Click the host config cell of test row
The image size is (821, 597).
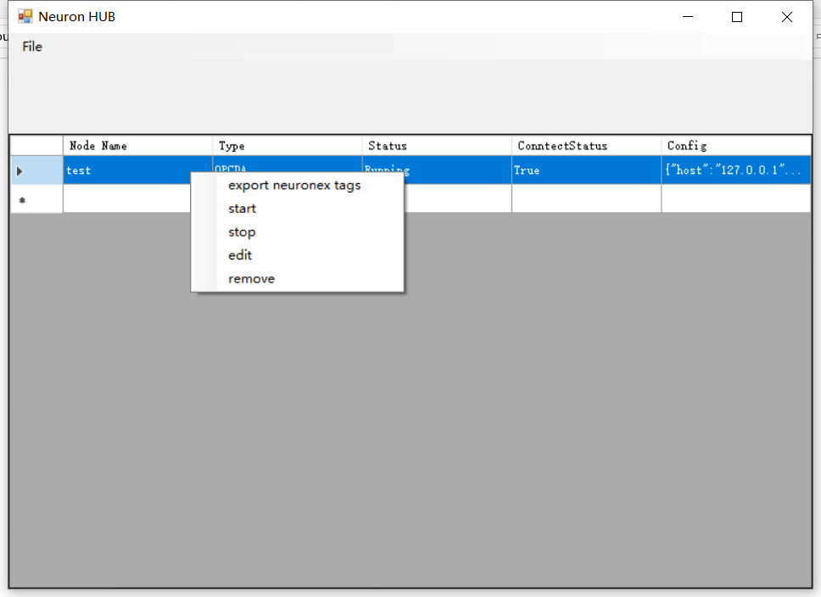[734, 170]
